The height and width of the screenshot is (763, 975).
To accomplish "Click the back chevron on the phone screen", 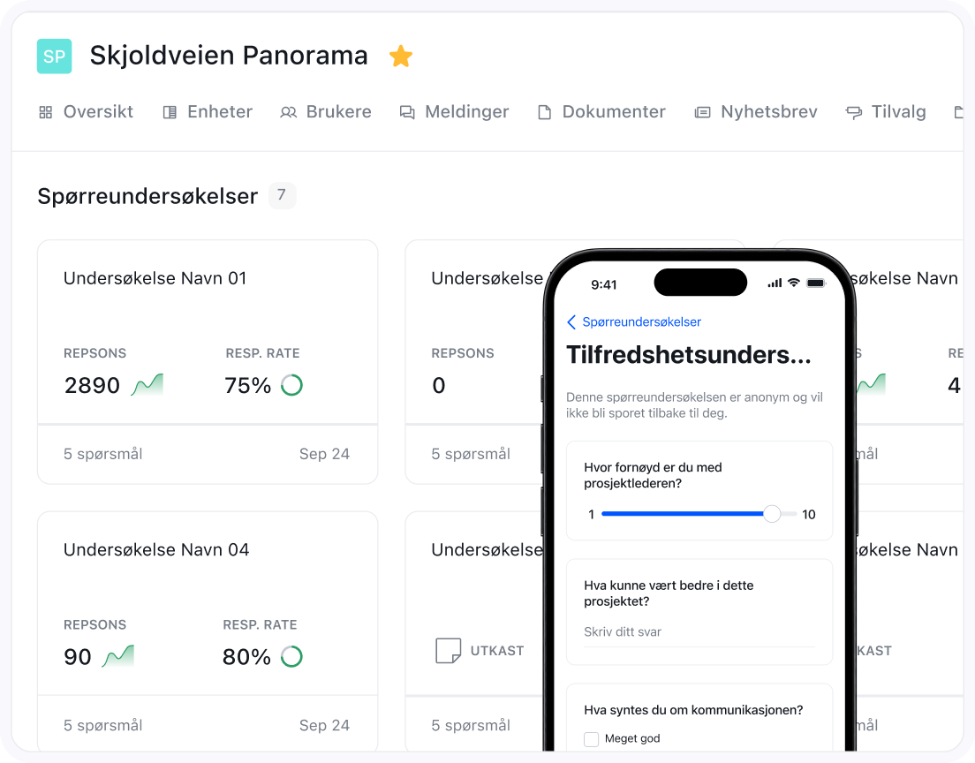I will (571, 322).
